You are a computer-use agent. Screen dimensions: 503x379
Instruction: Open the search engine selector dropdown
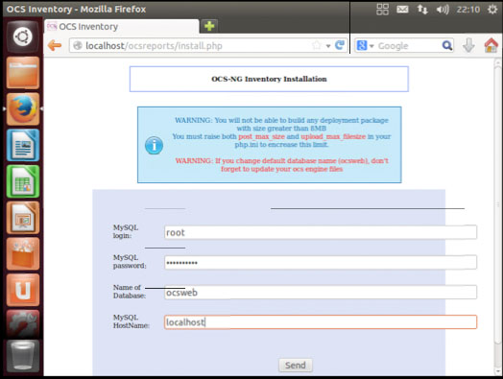click(366, 45)
